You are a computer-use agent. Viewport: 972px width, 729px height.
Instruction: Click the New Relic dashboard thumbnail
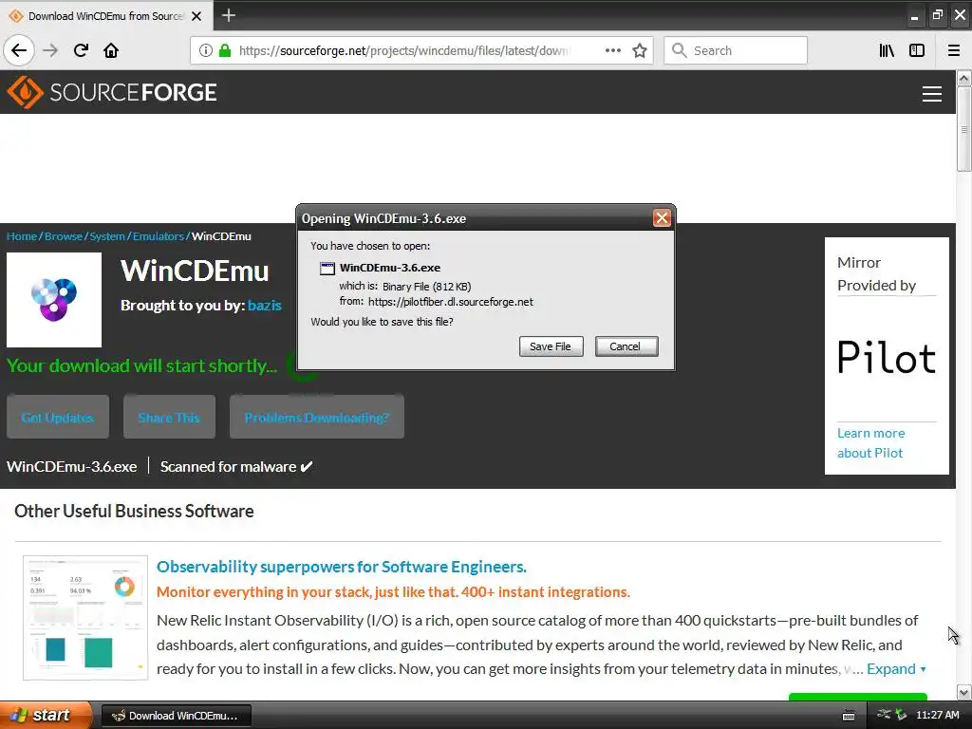pos(85,617)
